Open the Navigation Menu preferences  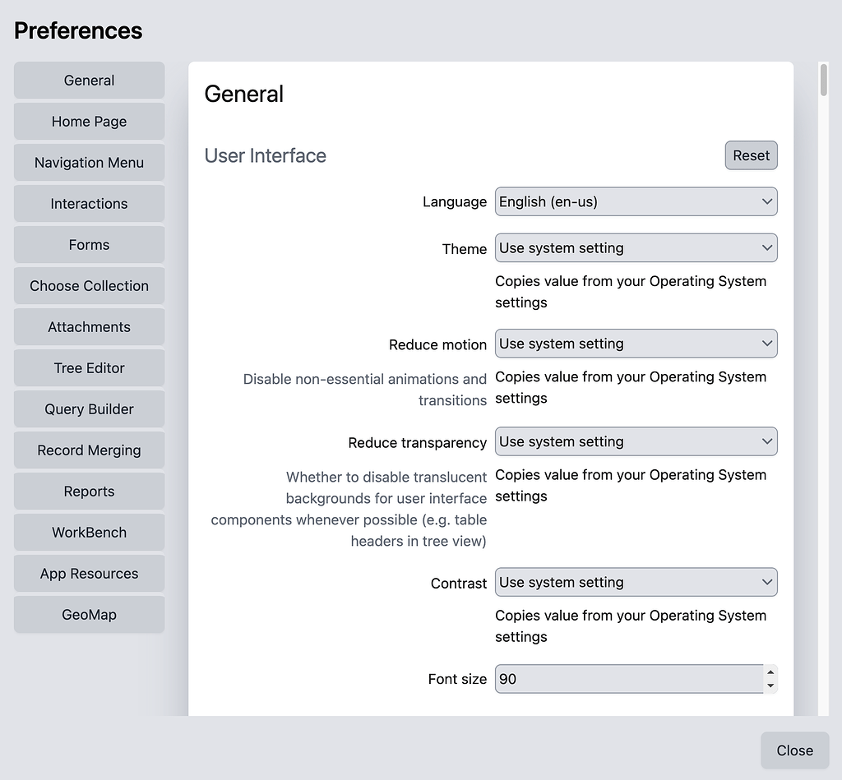tap(89, 163)
